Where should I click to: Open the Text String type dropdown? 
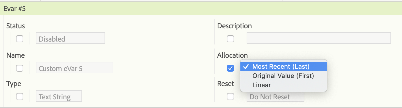pos(59,96)
